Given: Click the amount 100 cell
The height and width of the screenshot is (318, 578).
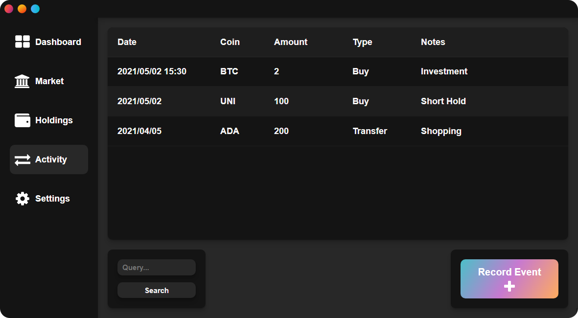Looking at the screenshot, I should tap(281, 101).
